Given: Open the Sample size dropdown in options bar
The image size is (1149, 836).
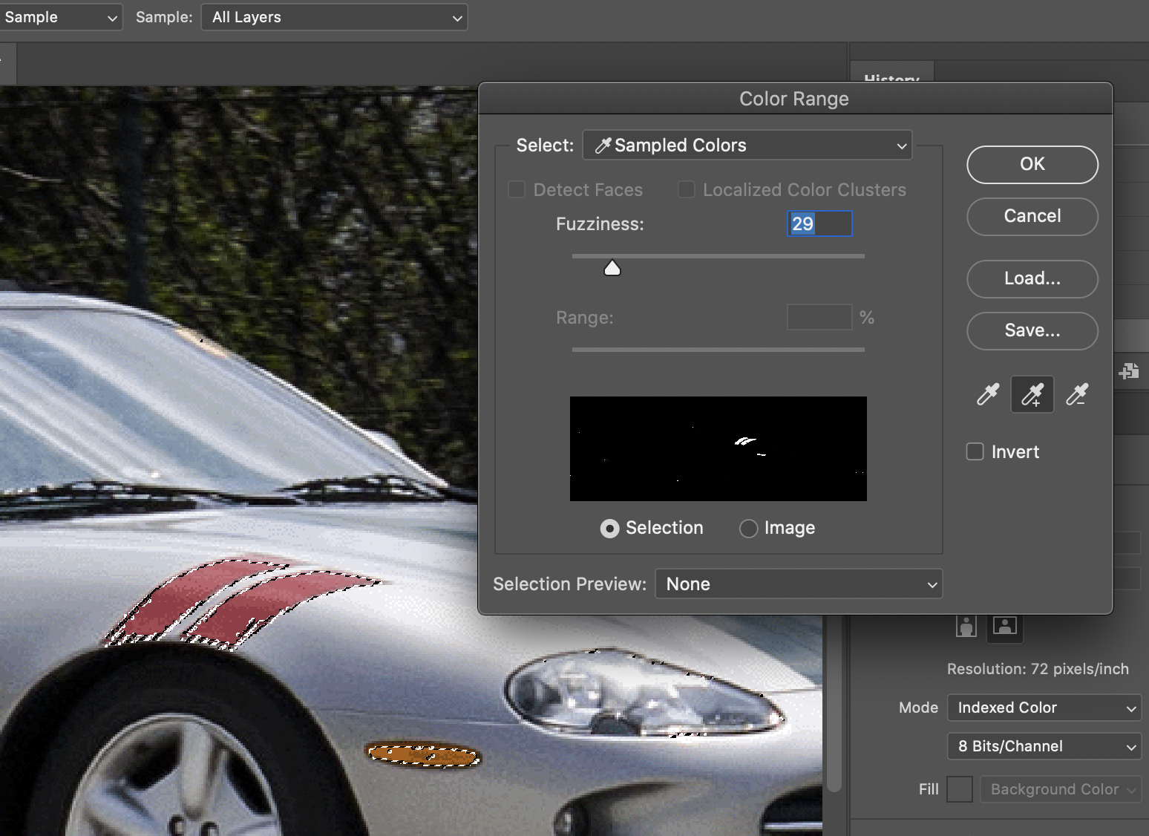Looking at the screenshot, I should [60, 17].
